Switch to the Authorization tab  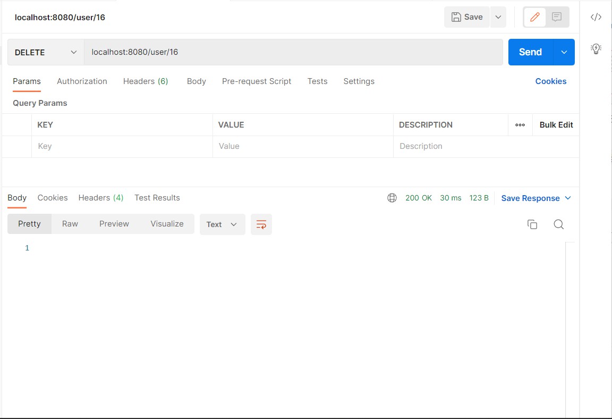82,81
